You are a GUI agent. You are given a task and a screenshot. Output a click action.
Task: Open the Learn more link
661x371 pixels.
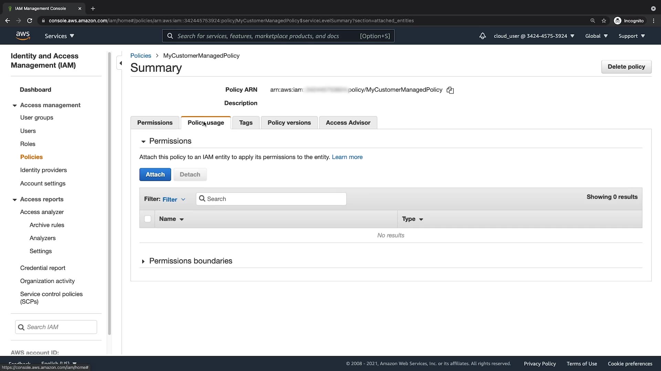(347, 157)
